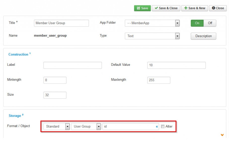The height and width of the screenshot is (141, 229).
Task: Open the User Group object dropdown
Action: 86,126
